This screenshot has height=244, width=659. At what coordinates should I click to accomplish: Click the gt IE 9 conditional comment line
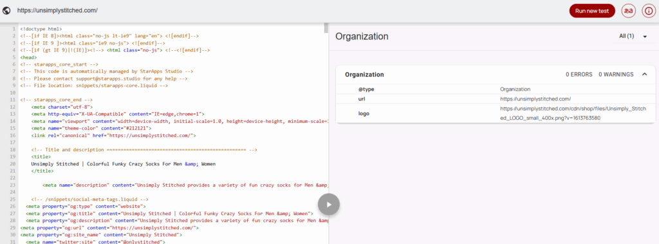[115, 50]
